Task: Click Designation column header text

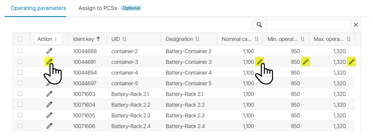Action: point(179,39)
